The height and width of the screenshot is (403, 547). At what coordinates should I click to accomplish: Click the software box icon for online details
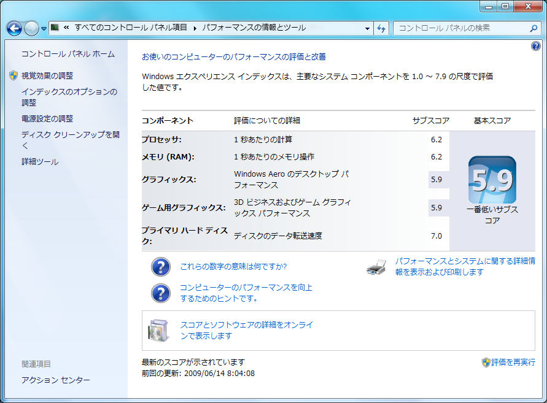coord(158,331)
